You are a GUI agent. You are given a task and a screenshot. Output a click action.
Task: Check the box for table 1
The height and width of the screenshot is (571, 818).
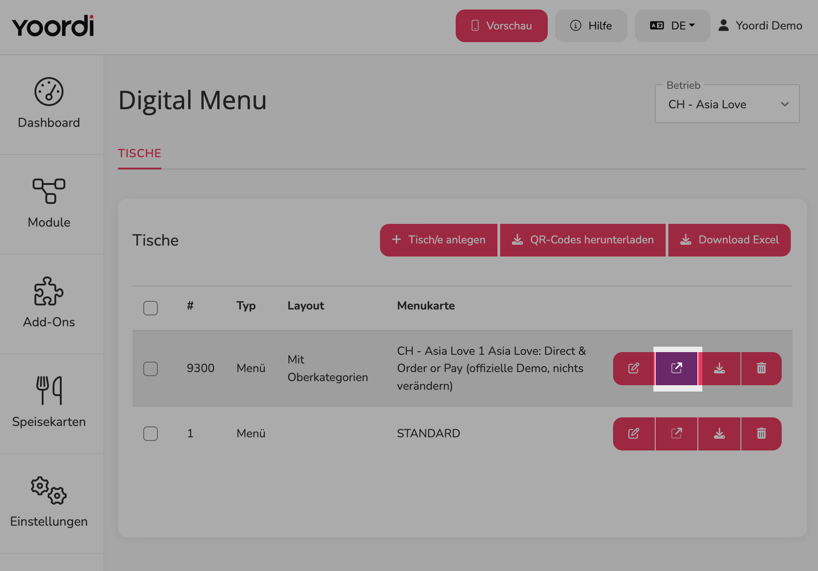(x=151, y=434)
